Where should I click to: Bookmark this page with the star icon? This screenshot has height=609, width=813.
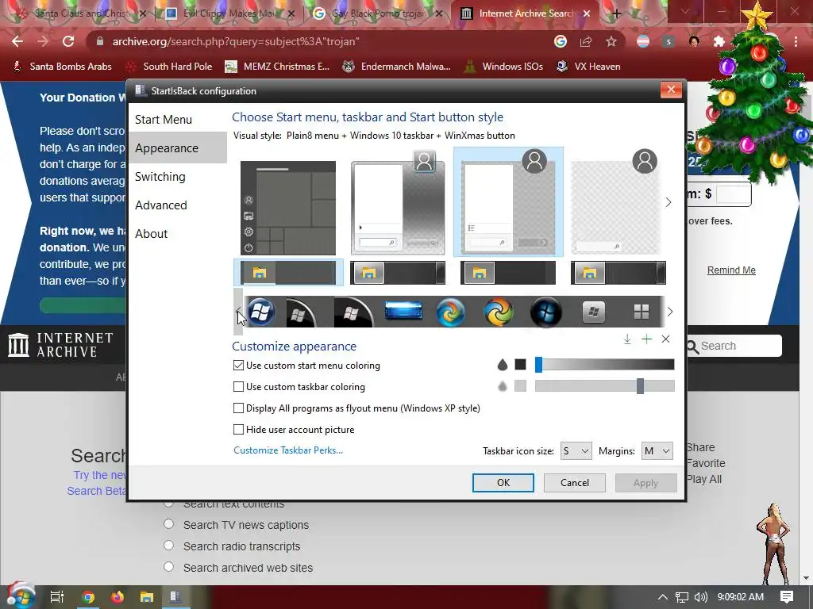point(611,41)
